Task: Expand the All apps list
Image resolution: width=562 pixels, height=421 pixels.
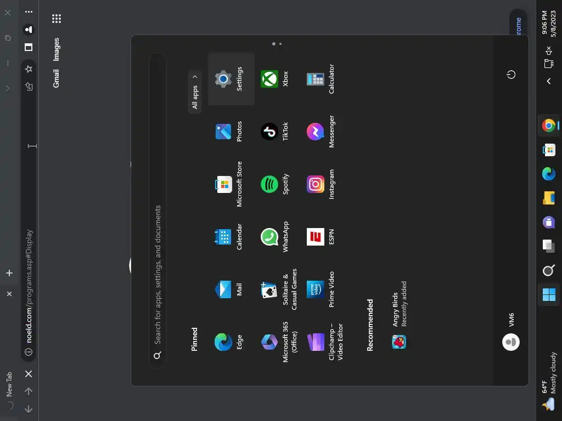Action: pos(195,92)
